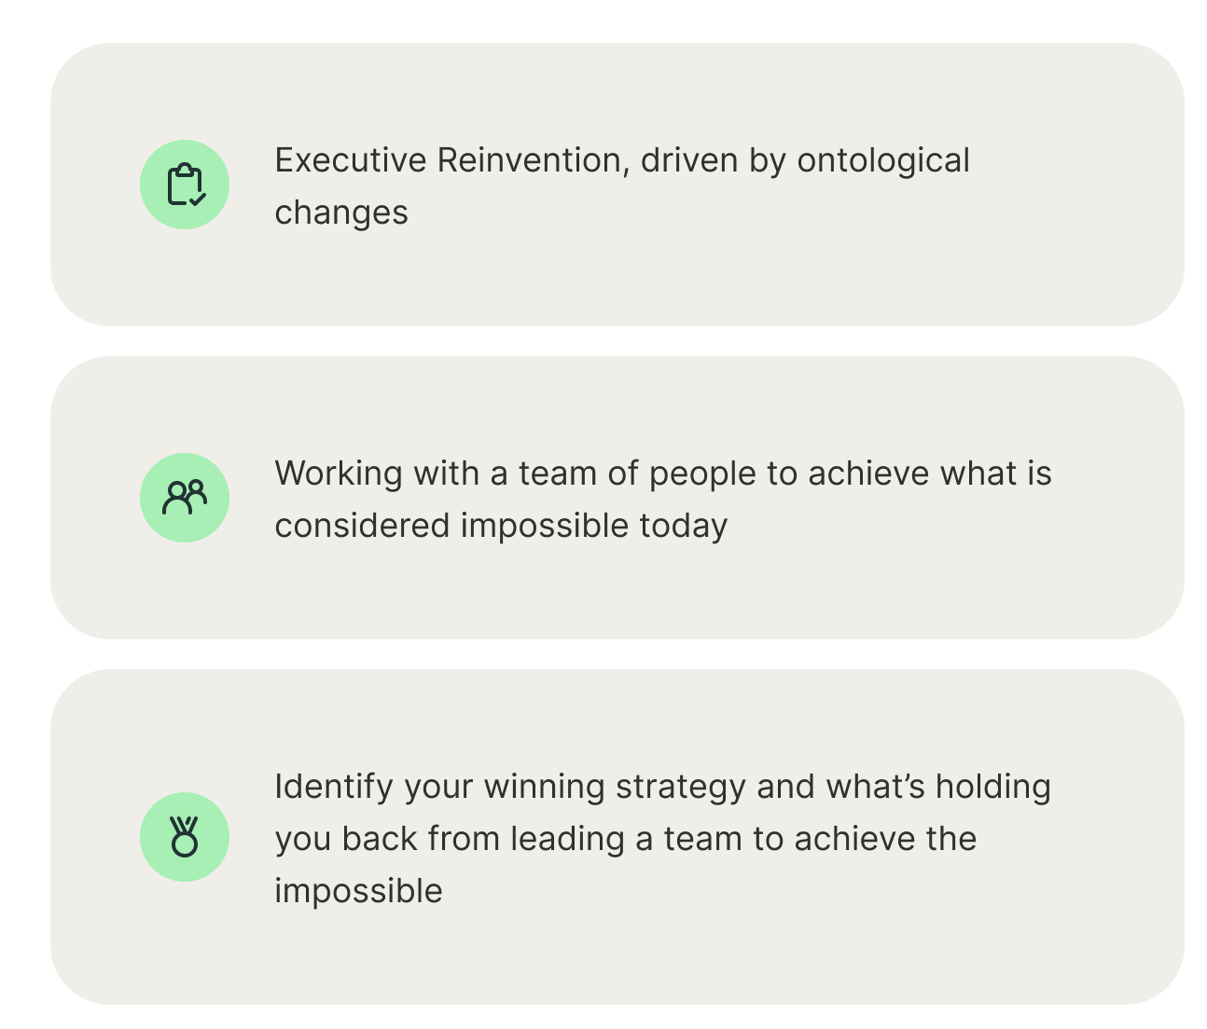Viewport: 1207px width, 1029px height.
Task: Click the medal award icon
Action: 185,837
